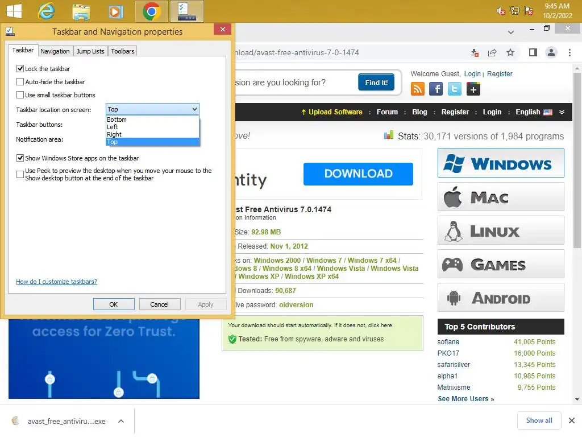The height and width of the screenshot is (437, 582).
Task: Open File Explorer from the taskbar
Action: (x=81, y=11)
